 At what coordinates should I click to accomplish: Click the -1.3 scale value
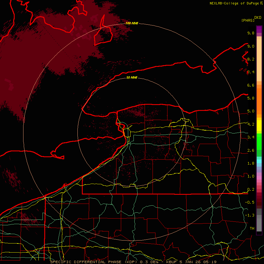[x=250, y=215]
